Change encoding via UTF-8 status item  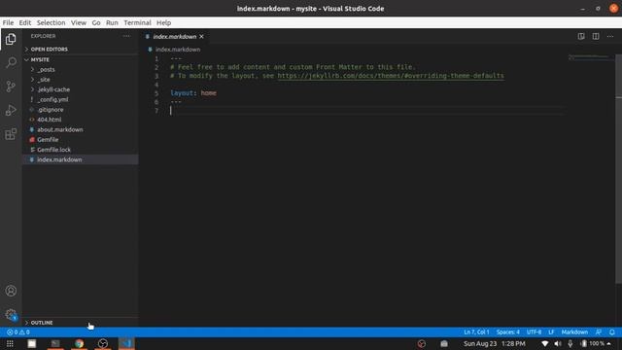(534, 332)
